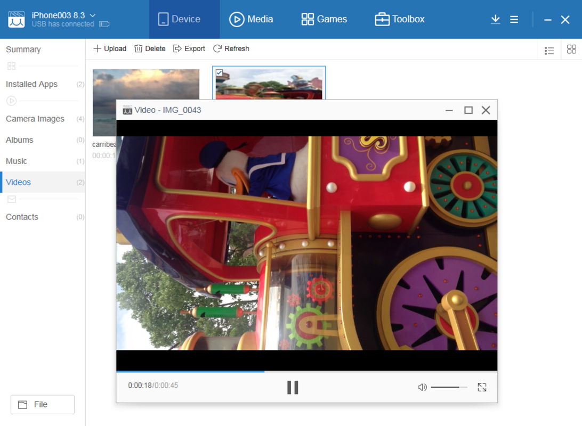Minimize the video player window
Image resolution: width=582 pixels, height=426 pixels.
[x=449, y=110]
